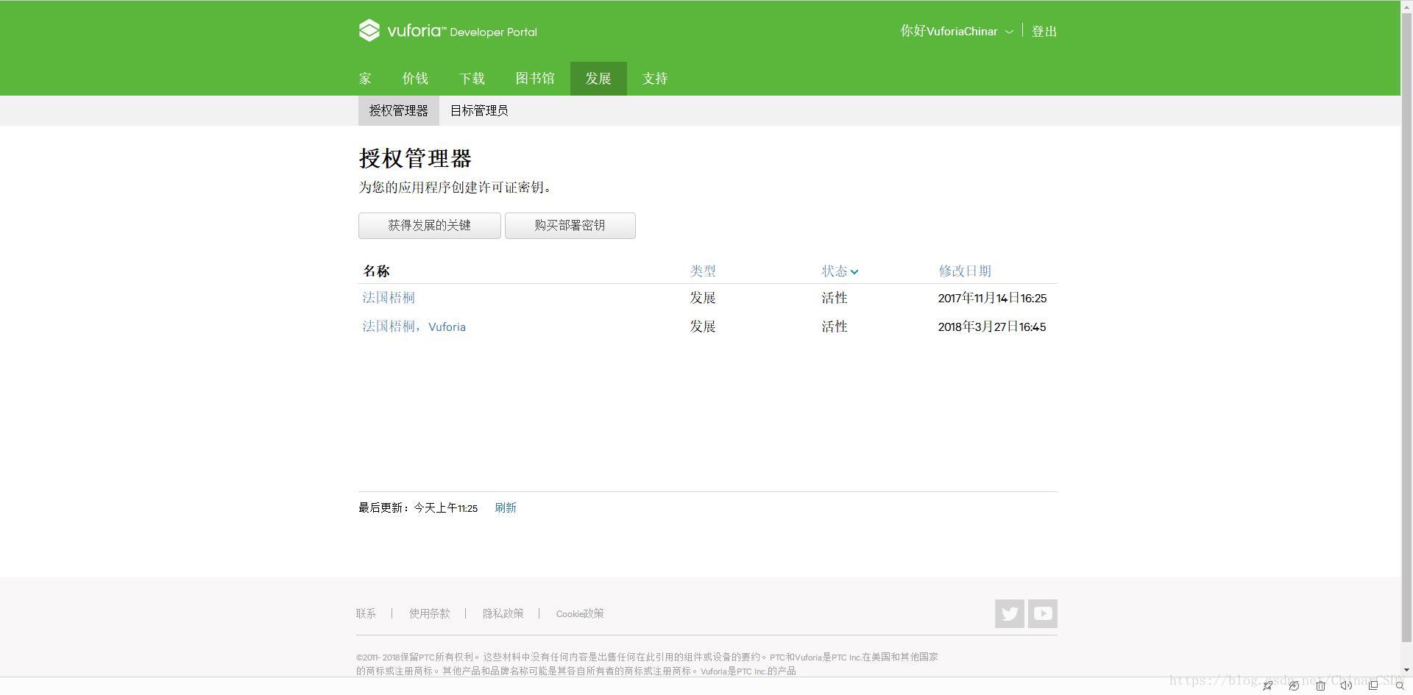Sort by 状态 column arrow
This screenshot has height=695, width=1413.
tap(854, 271)
